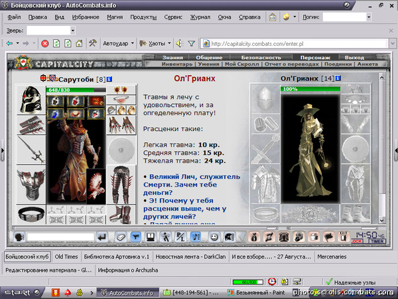Screen dimensions: 398x299
Task: Go back with the blue arrow
Action: tap(10, 43)
